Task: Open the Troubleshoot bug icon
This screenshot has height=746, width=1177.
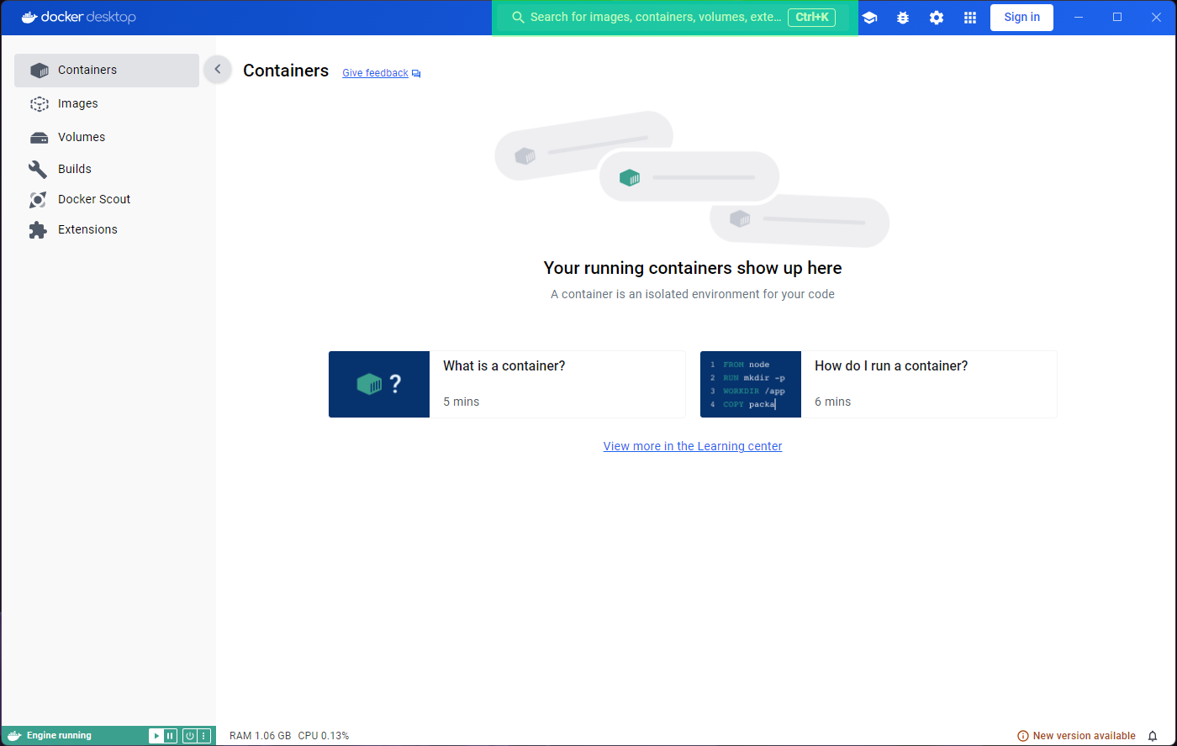Action: pos(903,18)
